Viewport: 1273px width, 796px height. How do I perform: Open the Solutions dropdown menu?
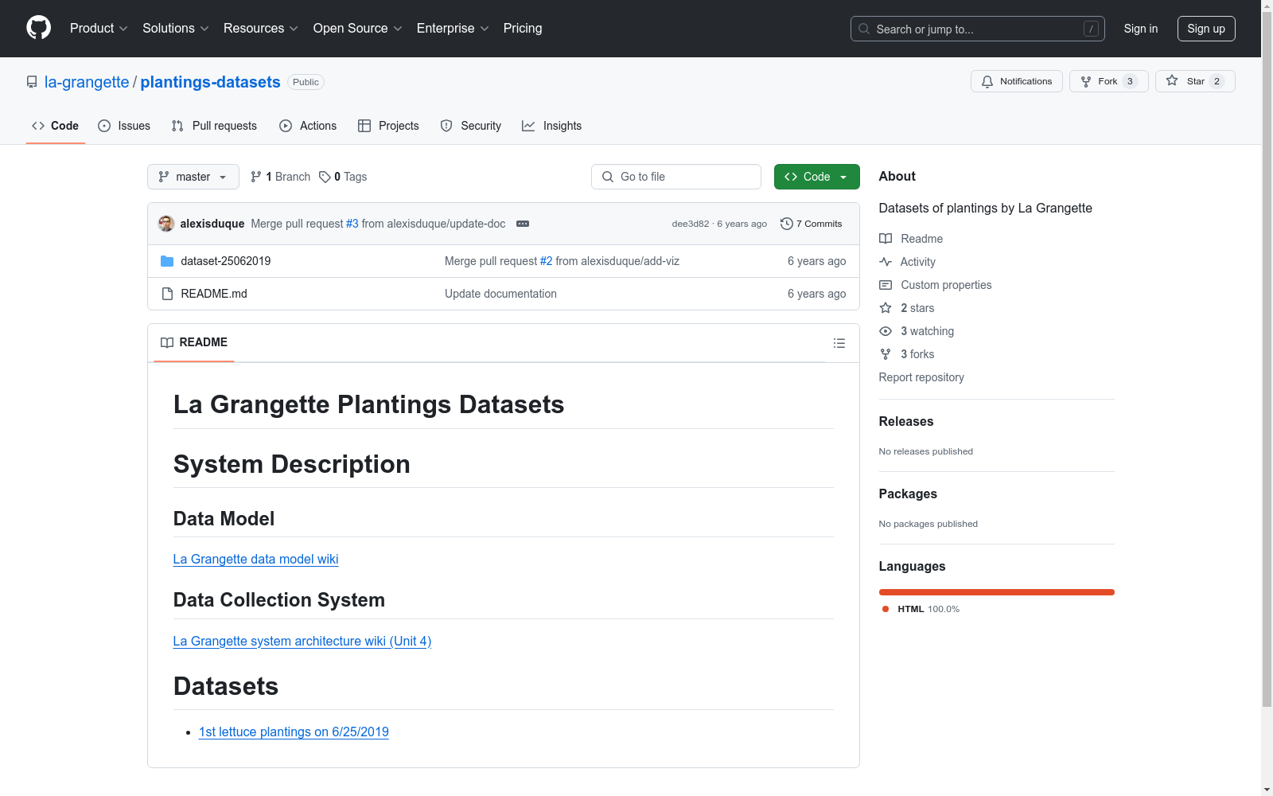(176, 29)
